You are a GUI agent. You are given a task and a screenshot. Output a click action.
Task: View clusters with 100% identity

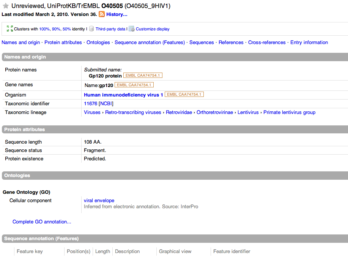tap(44, 29)
